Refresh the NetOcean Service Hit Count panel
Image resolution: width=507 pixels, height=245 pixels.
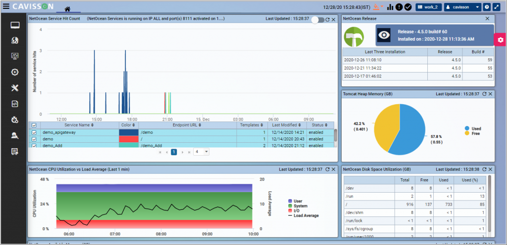[x=328, y=19]
